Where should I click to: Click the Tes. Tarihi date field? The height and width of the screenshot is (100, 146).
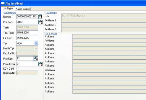27,33
